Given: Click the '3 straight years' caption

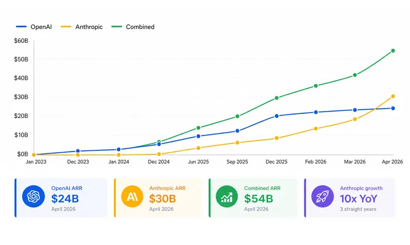Looking at the screenshot, I should (358, 209).
